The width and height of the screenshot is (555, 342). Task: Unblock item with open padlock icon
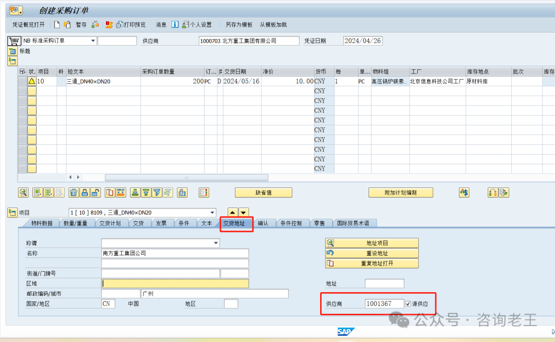pyautogui.click(x=96, y=193)
